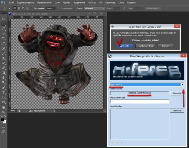Click the foreground color swatch
Screen dimensions: 189x148
[x=3, y=120]
